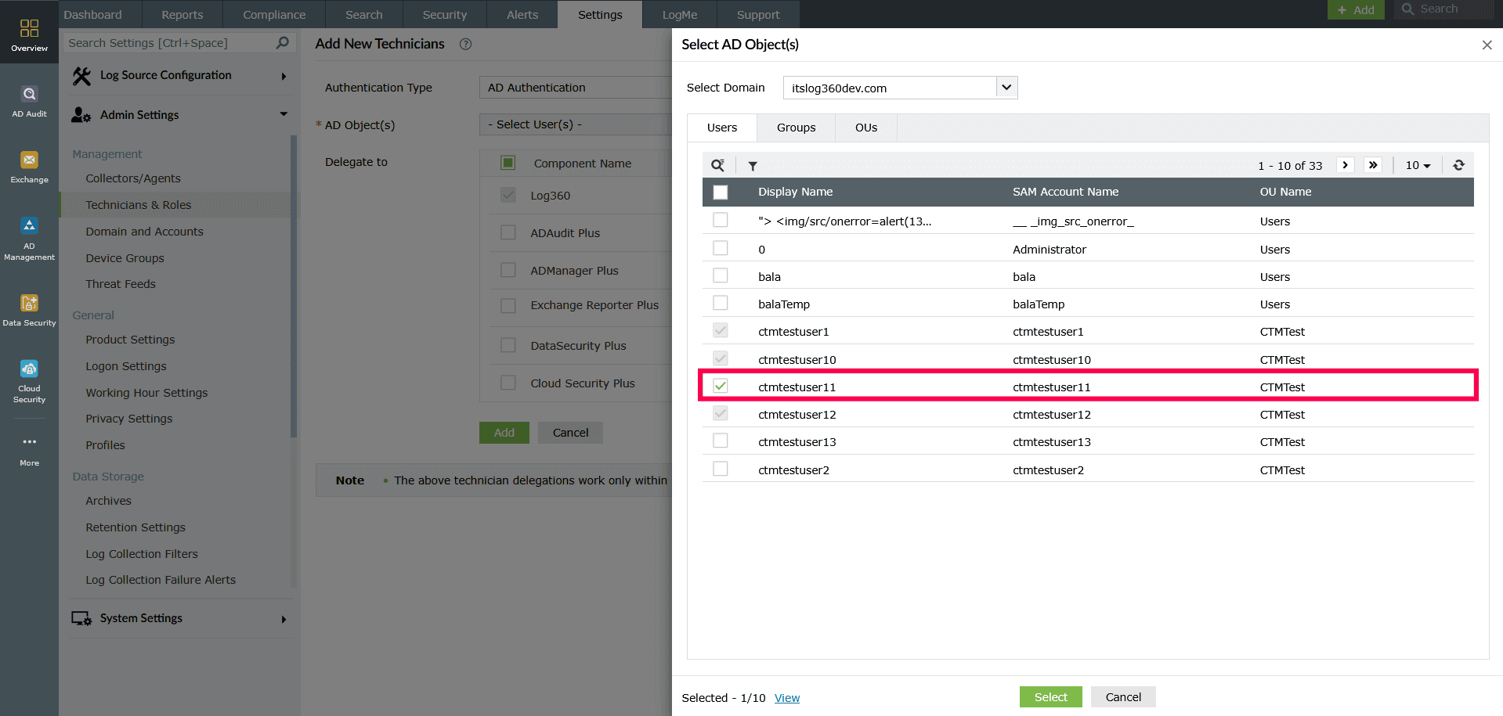The height and width of the screenshot is (716, 1503).
Task: Refresh the AD users list
Action: click(1458, 165)
